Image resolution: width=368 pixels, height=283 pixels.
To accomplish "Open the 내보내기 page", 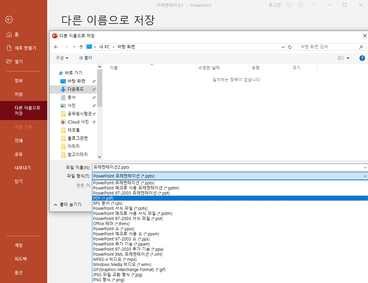I will (x=23, y=168).
